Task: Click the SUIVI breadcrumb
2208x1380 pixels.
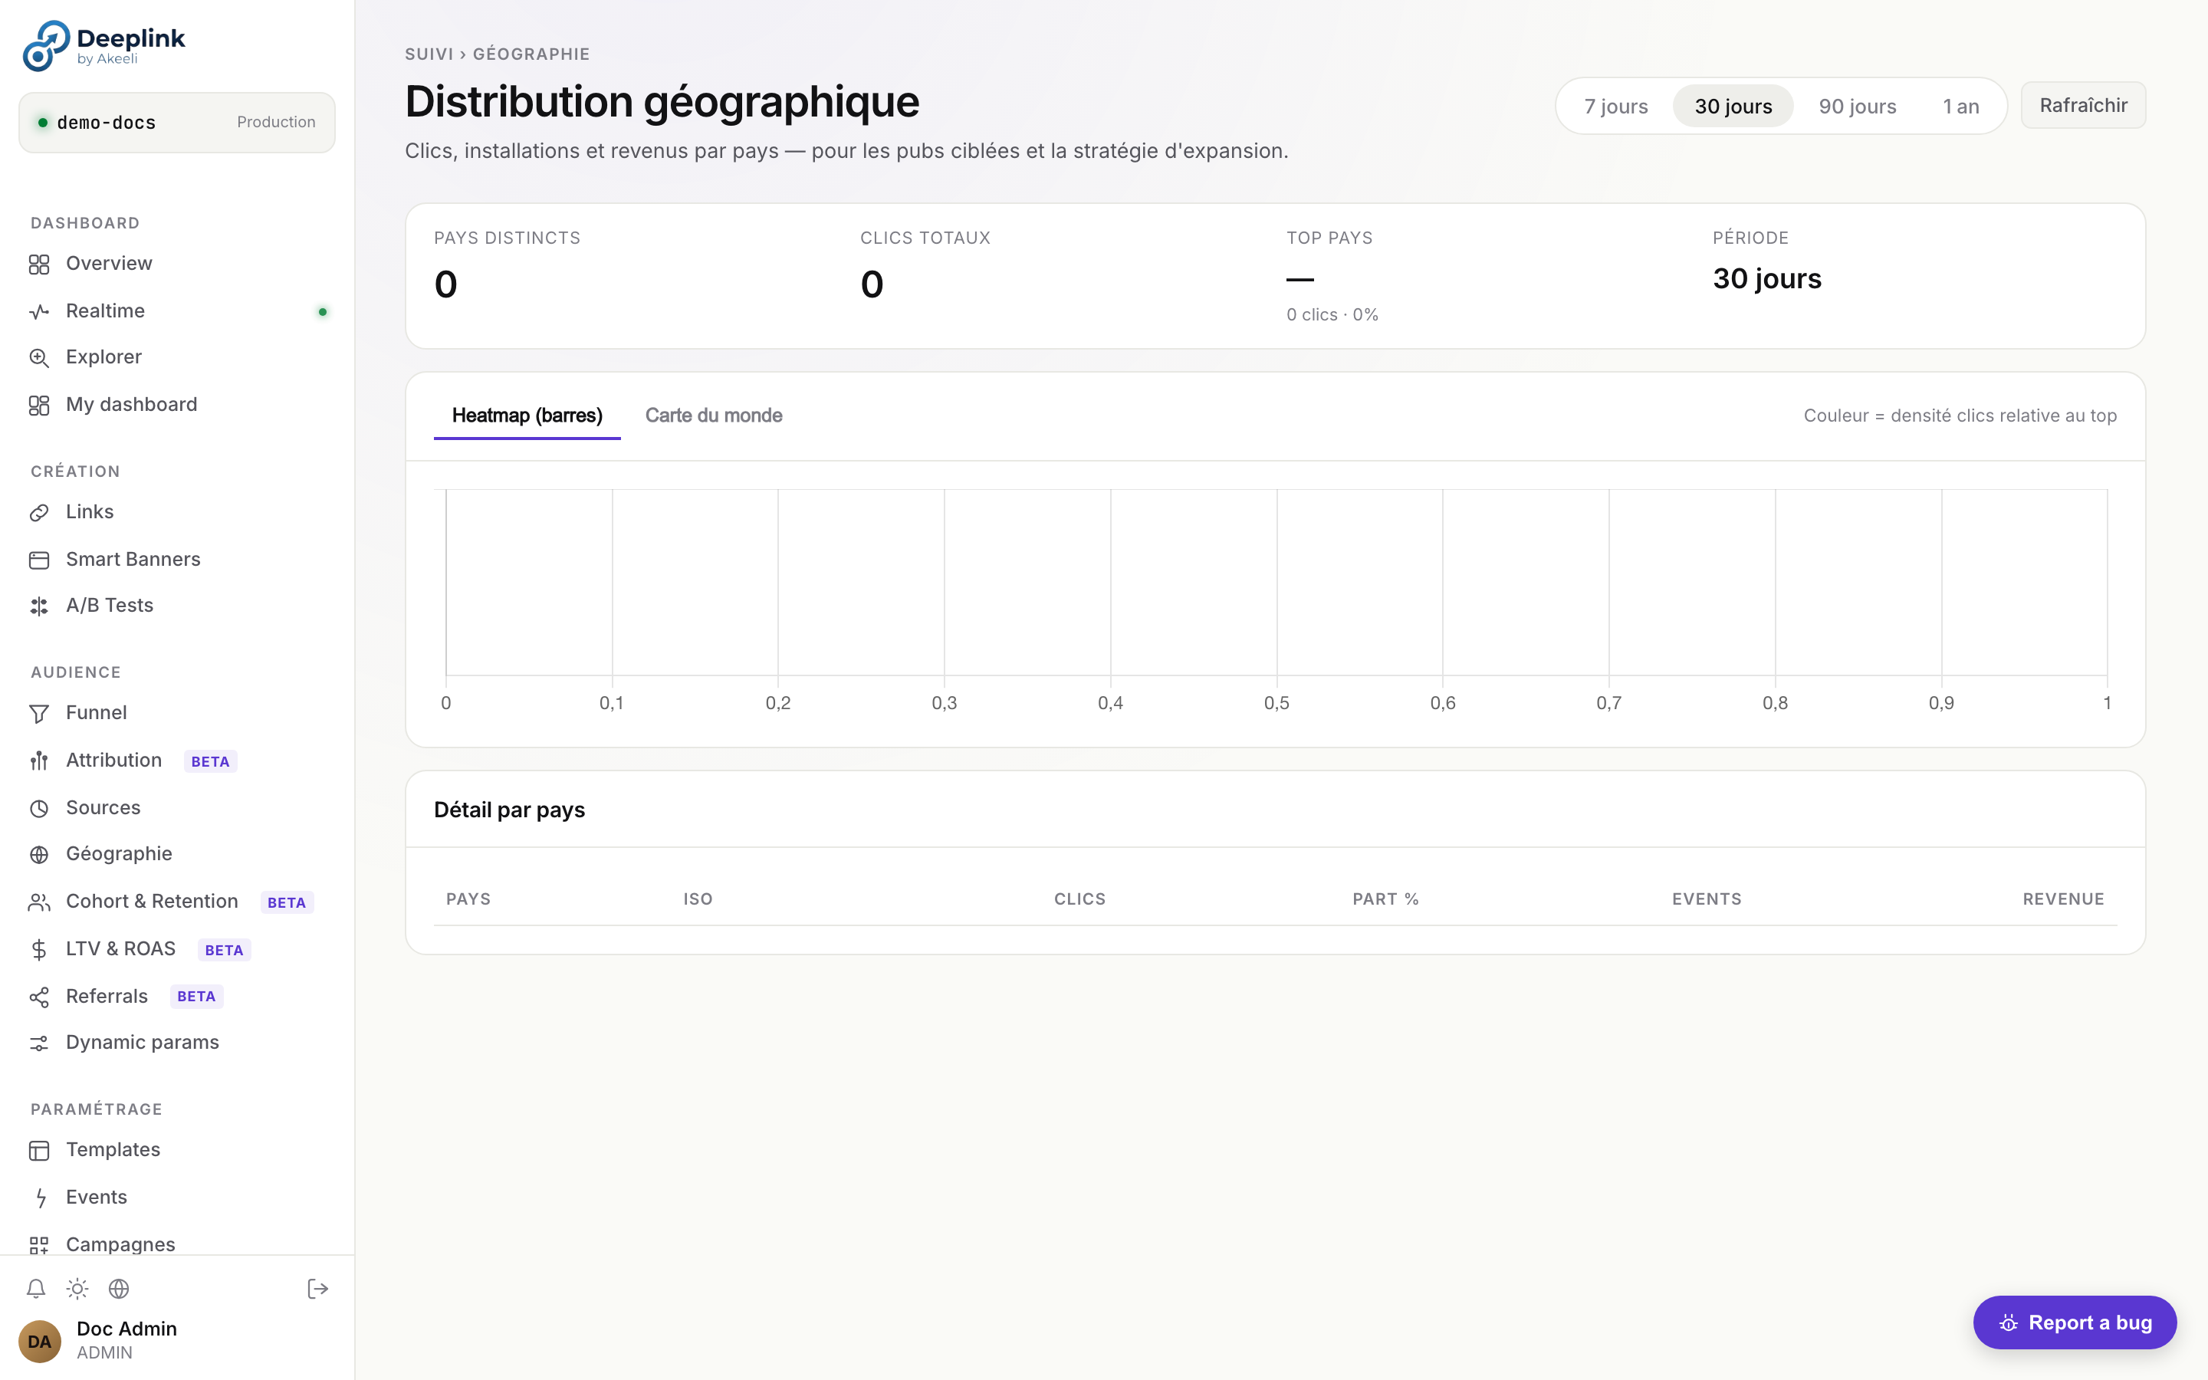Action: [x=429, y=54]
